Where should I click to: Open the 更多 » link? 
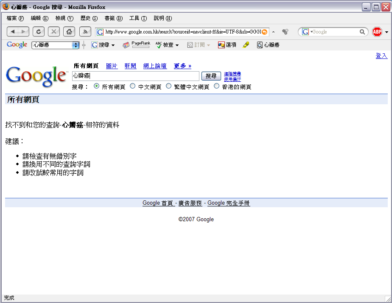(x=182, y=66)
